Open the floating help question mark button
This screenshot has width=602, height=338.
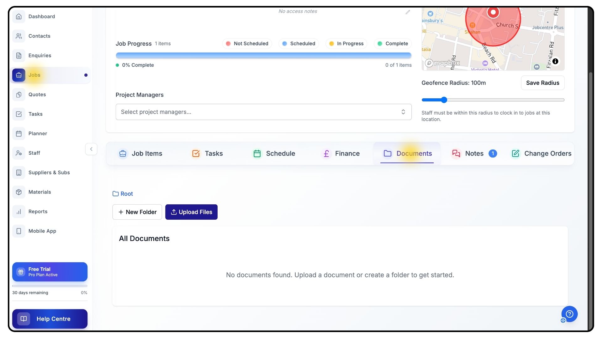point(569,314)
